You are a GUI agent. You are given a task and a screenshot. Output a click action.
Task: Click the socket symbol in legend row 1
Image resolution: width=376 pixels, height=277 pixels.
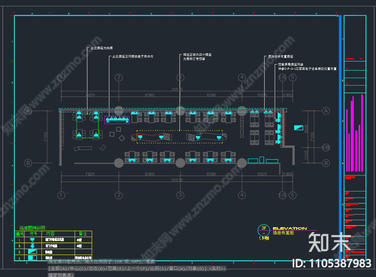32,239
